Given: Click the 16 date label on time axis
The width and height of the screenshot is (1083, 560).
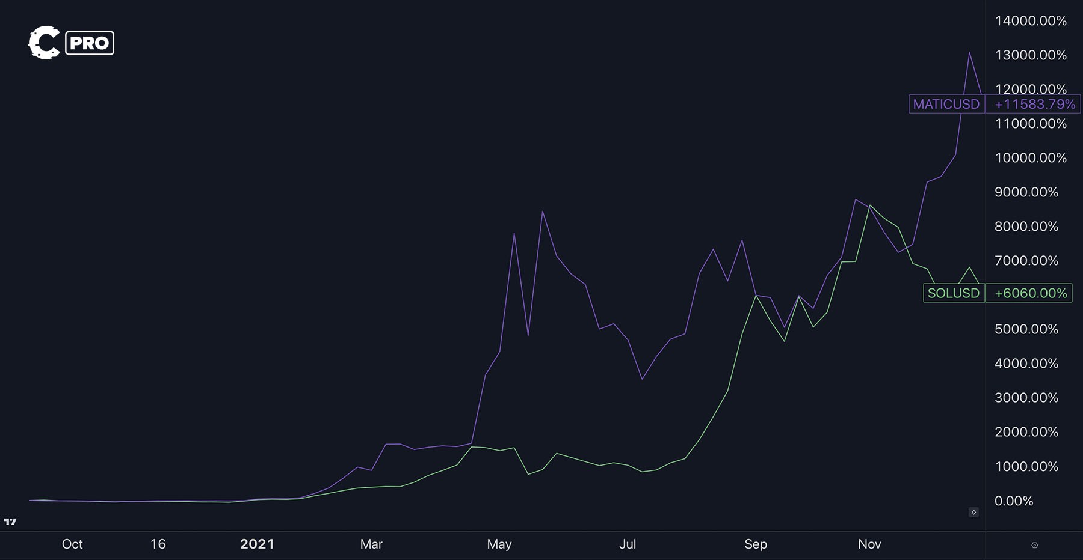Looking at the screenshot, I should tap(158, 544).
